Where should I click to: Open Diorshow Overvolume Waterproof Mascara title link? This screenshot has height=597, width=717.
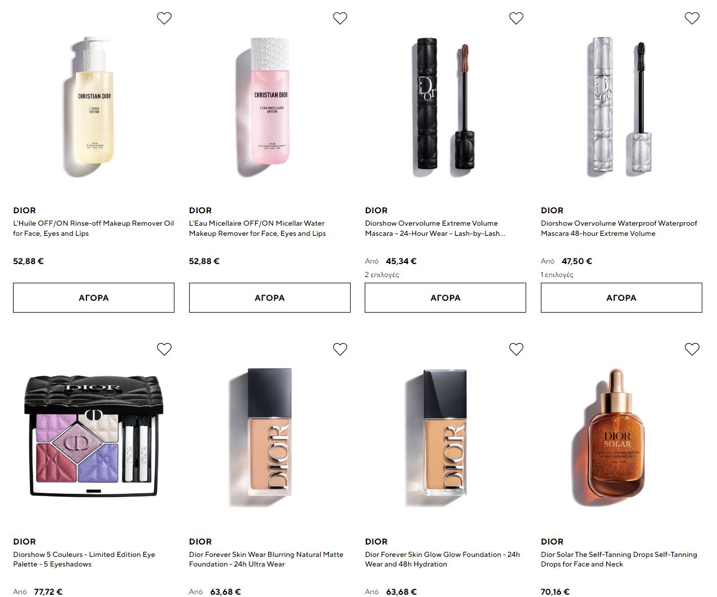click(x=619, y=229)
